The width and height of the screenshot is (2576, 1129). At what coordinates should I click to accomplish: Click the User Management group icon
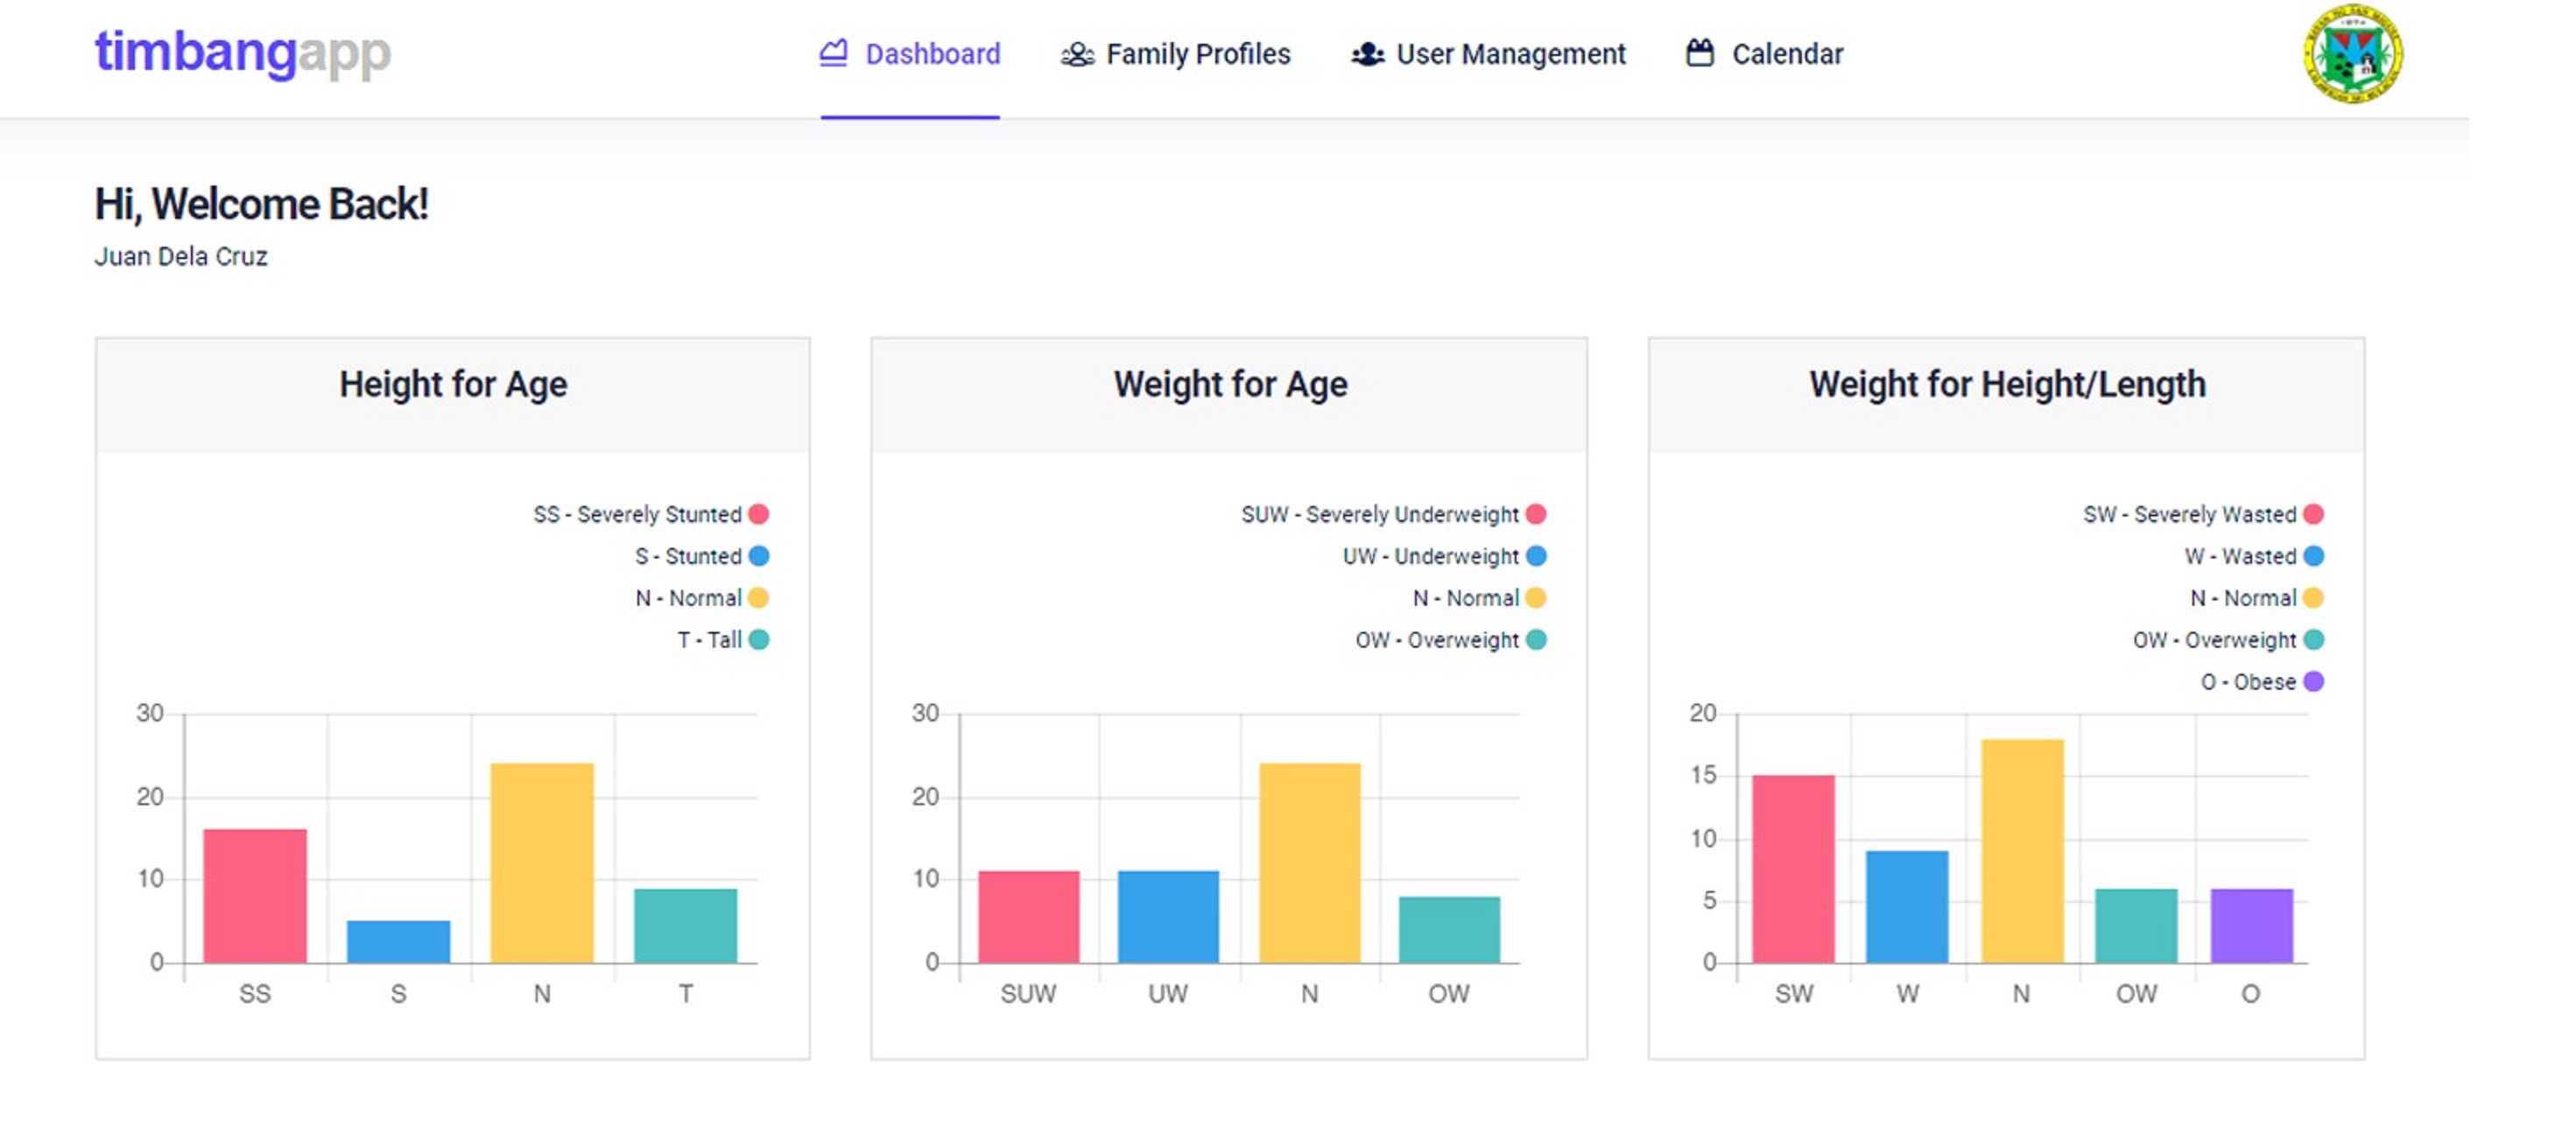1367,54
